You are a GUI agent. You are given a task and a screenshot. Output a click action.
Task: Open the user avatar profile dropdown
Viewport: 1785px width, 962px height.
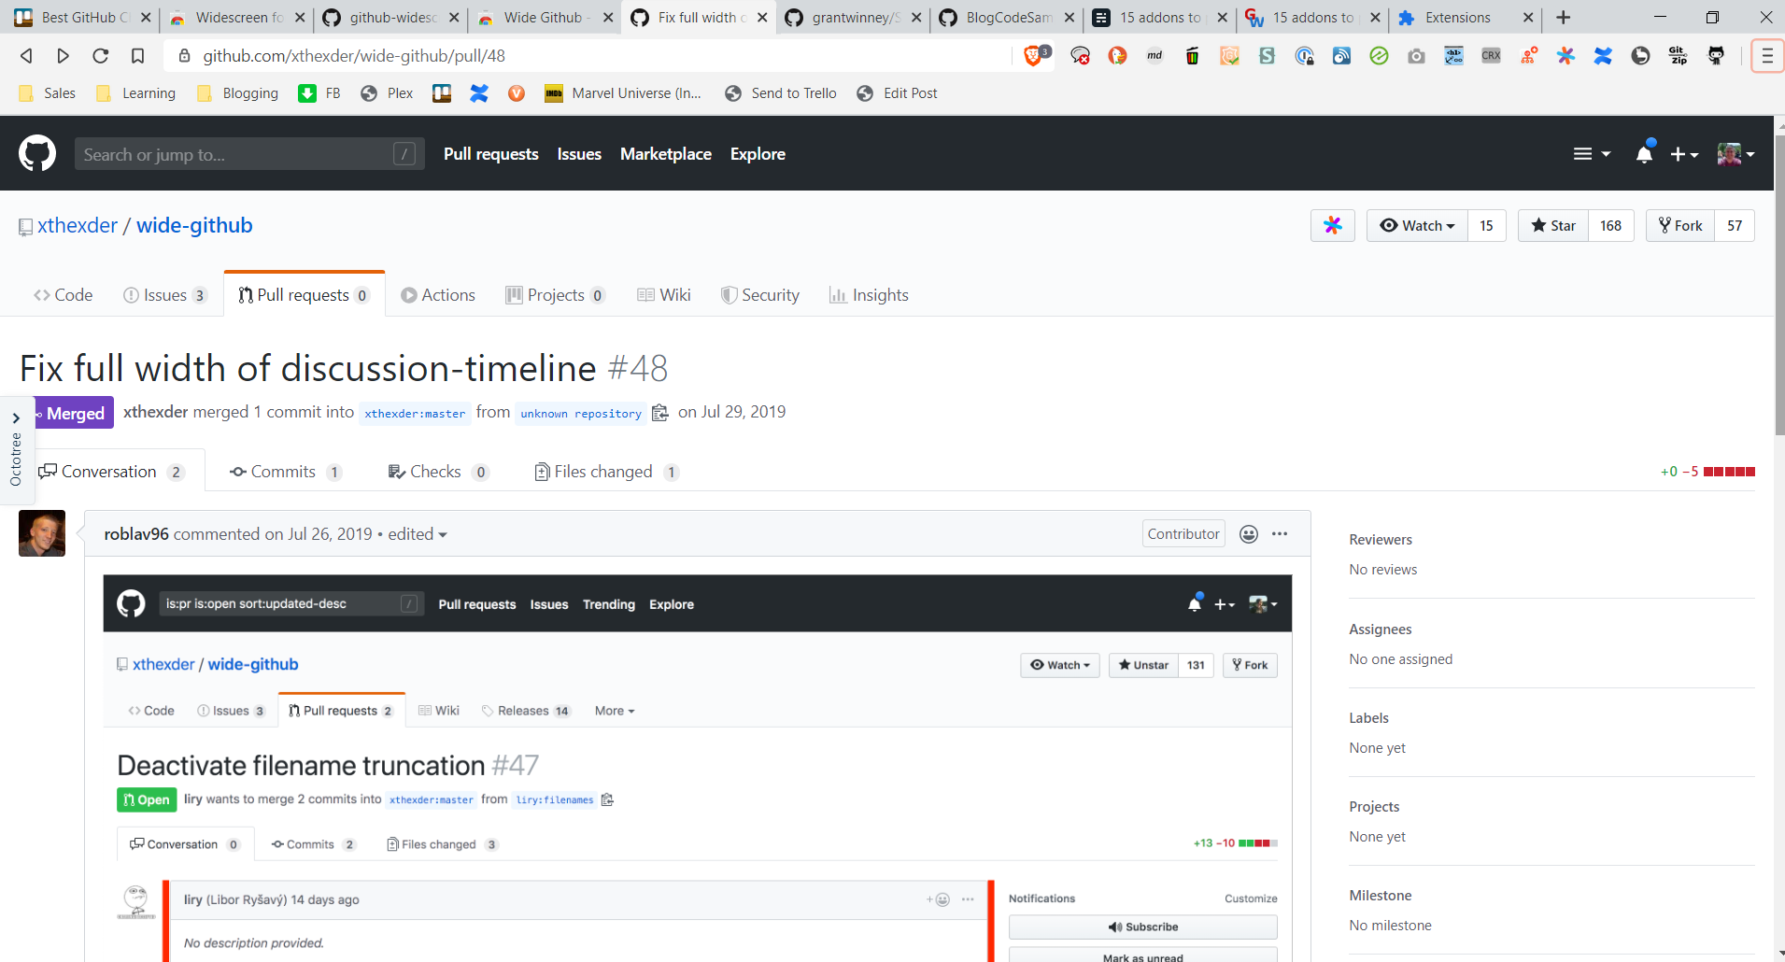pos(1735,154)
